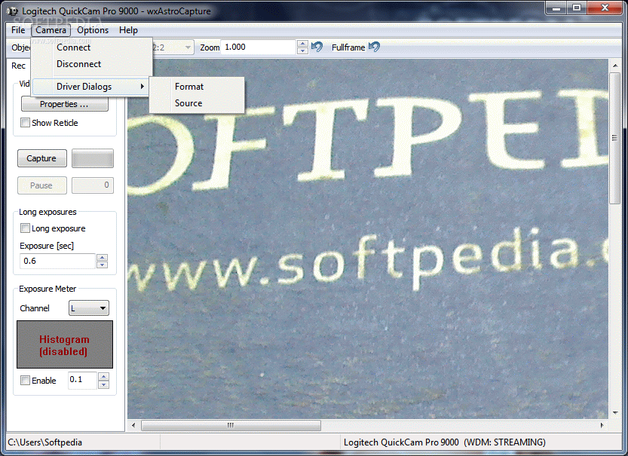628x456 pixels.
Task: Click the Exposure seconds field showing 0.6
Action: point(57,261)
